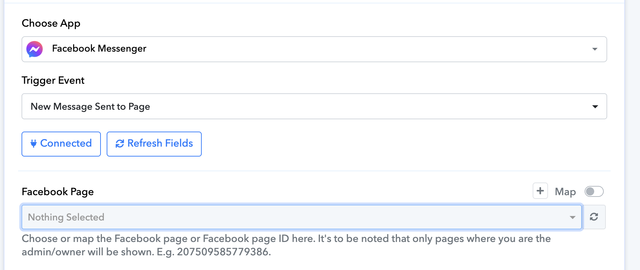This screenshot has width=640, height=270.
Task: Click the Connected button
Action: (x=61, y=144)
